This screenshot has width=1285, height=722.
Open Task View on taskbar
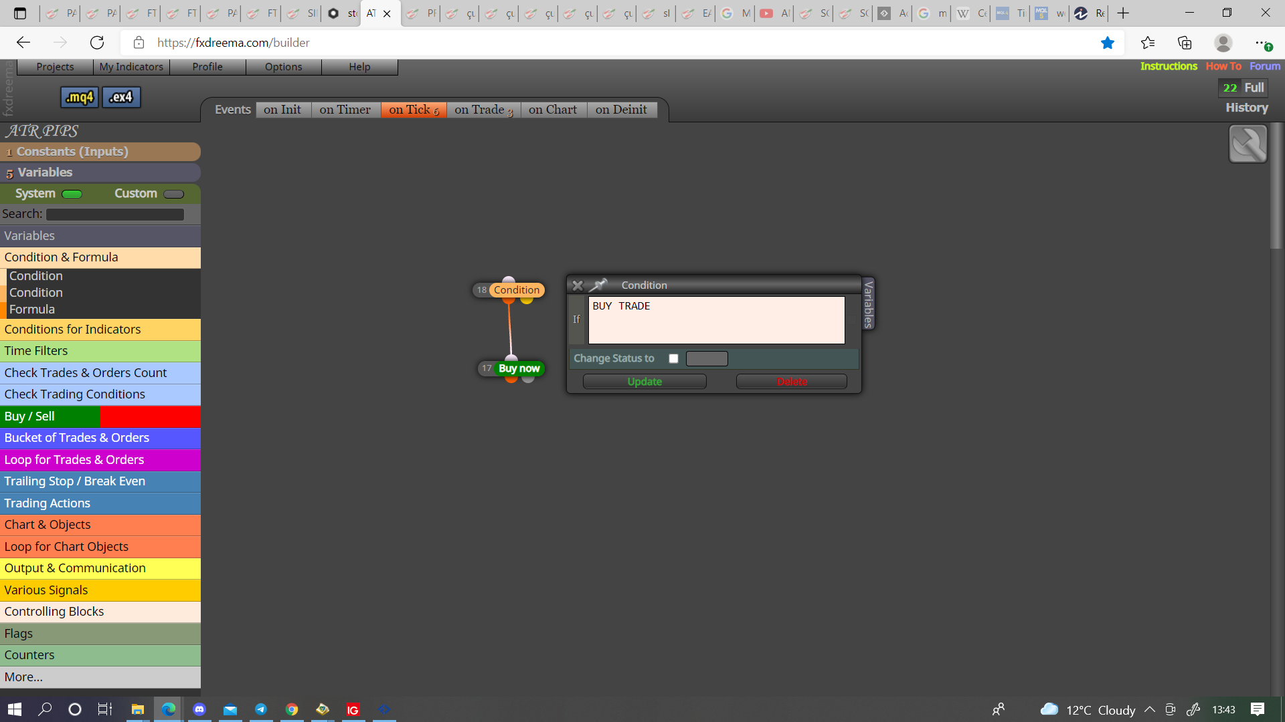pos(105,709)
